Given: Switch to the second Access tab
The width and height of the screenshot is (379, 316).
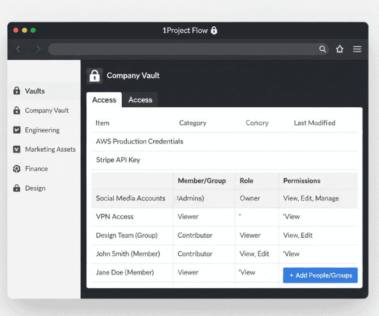Looking at the screenshot, I should click(x=140, y=100).
